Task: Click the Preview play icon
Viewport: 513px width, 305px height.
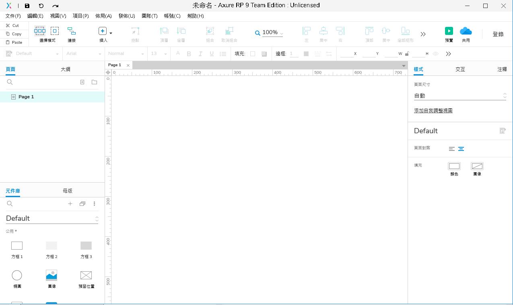Action: 449,31
